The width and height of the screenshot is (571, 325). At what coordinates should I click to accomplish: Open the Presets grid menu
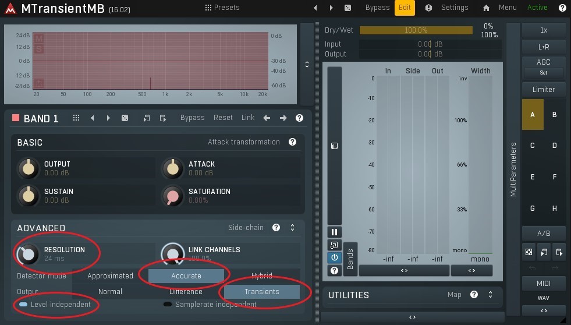pyautogui.click(x=222, y=8)
